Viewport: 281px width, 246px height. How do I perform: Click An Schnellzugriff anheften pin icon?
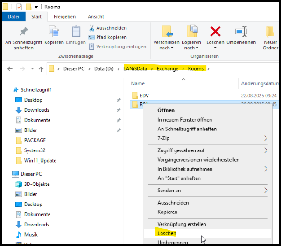(x=23, y=32)
